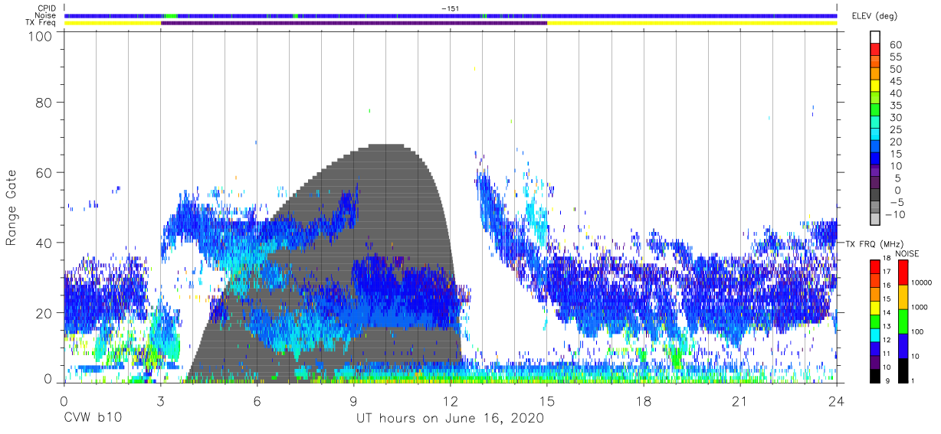This screenshot has height=434, width=941.
Task: Click the 21 tick on the UT hours axis
Action: 740,401
